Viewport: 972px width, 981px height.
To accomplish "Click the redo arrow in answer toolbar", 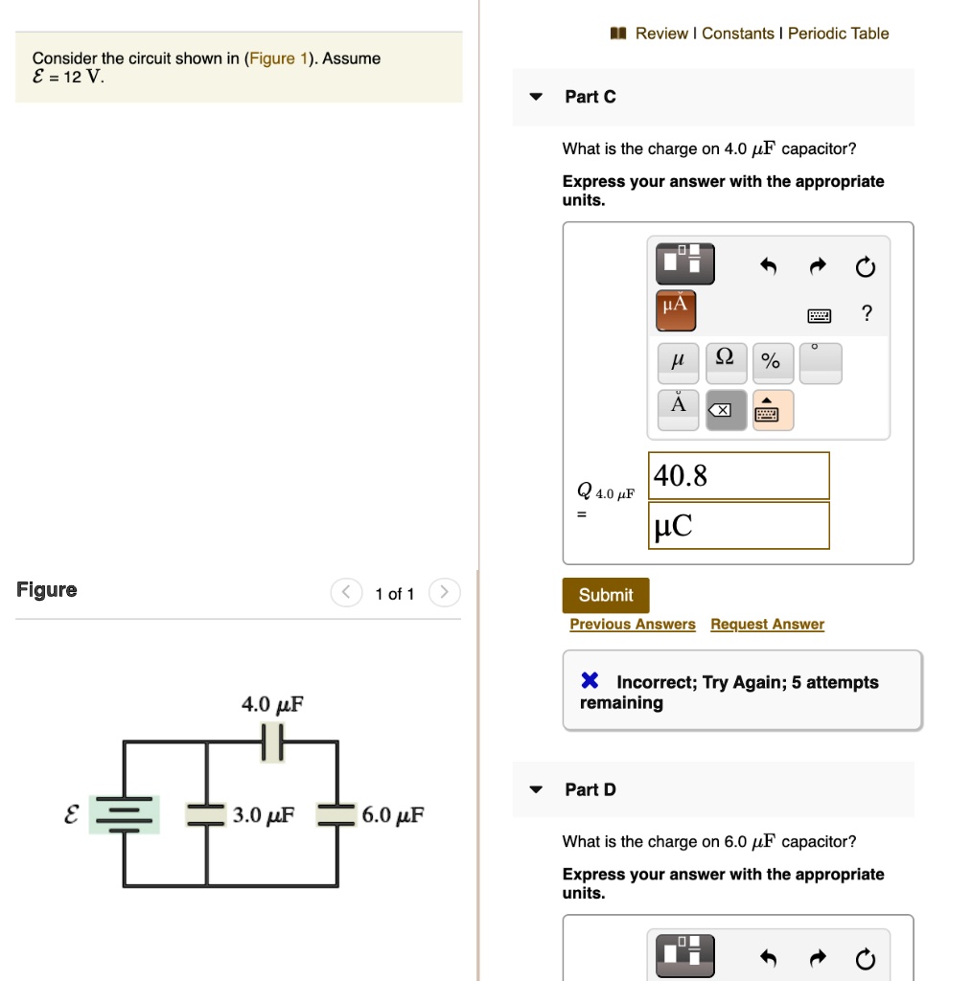I will [817, 267].
